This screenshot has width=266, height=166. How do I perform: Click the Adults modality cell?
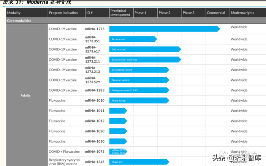27,95
